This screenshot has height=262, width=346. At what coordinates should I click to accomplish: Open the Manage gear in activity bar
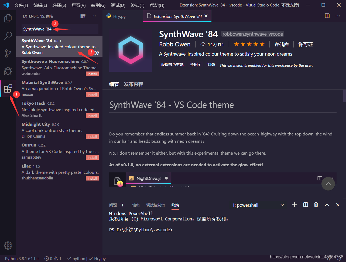(8, 246)
